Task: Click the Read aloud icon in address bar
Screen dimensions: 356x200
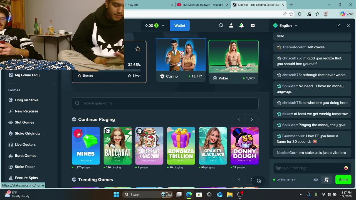Action: pos(285,14)
